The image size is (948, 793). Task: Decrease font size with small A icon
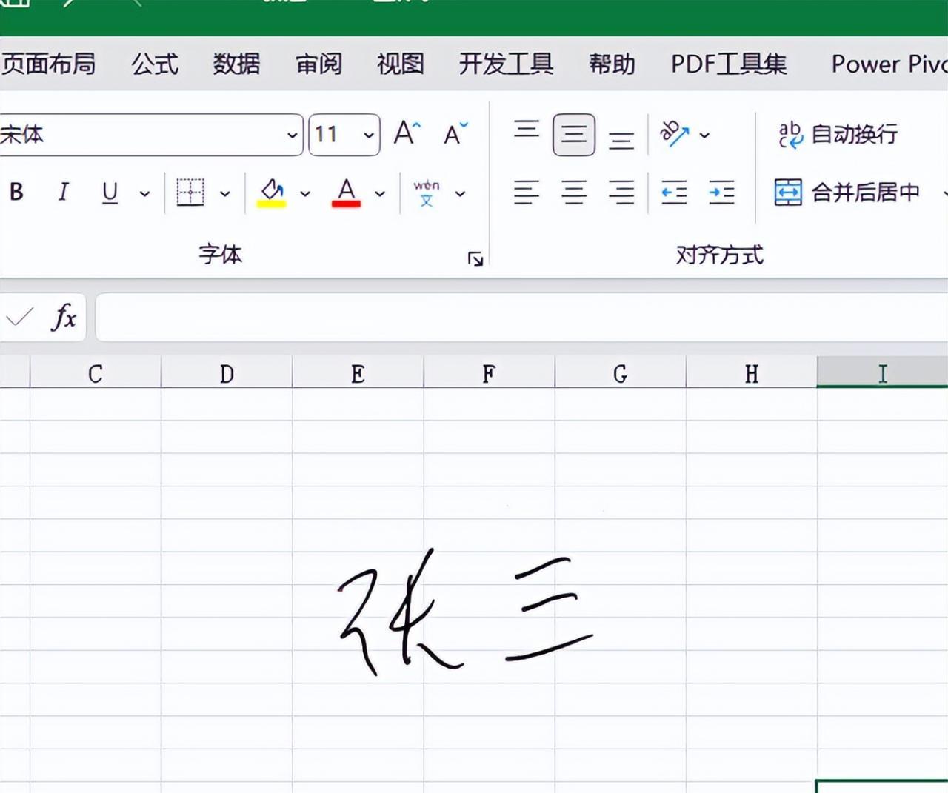pos(455,133)
